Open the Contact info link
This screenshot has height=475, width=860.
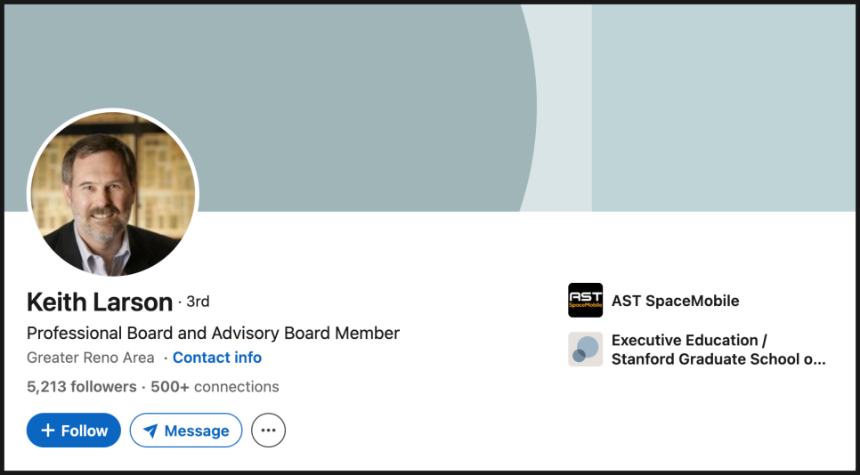217,358
